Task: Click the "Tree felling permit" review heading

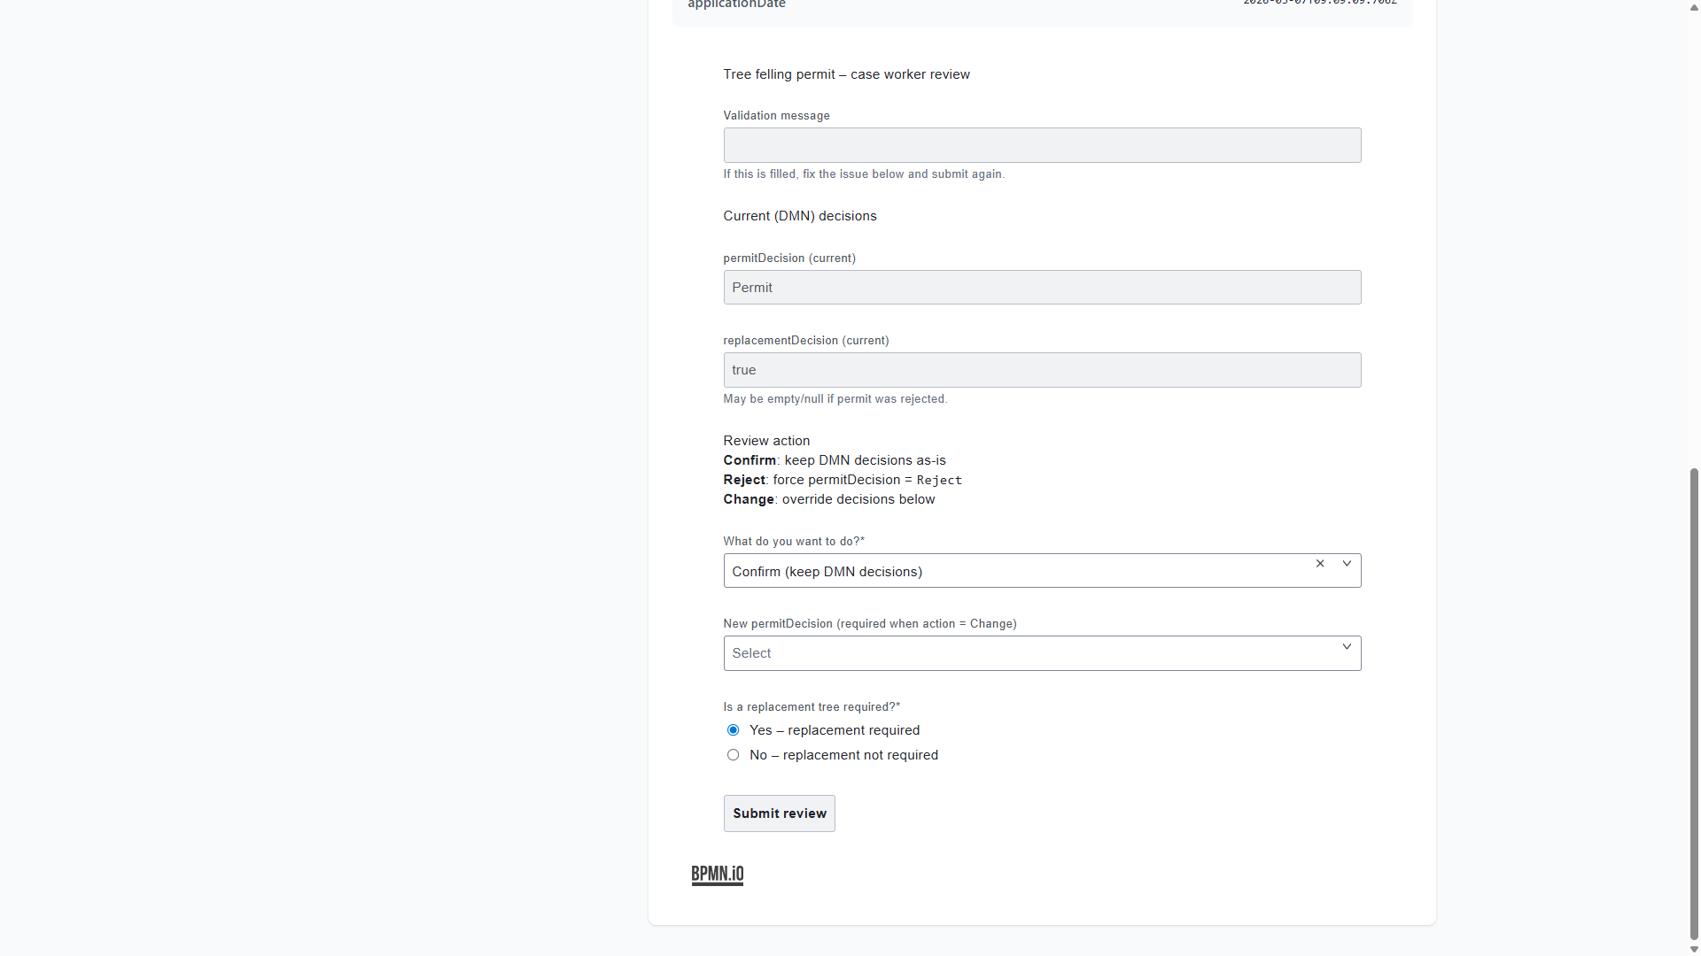Action: pyautogui.click(x=846, y=74)
